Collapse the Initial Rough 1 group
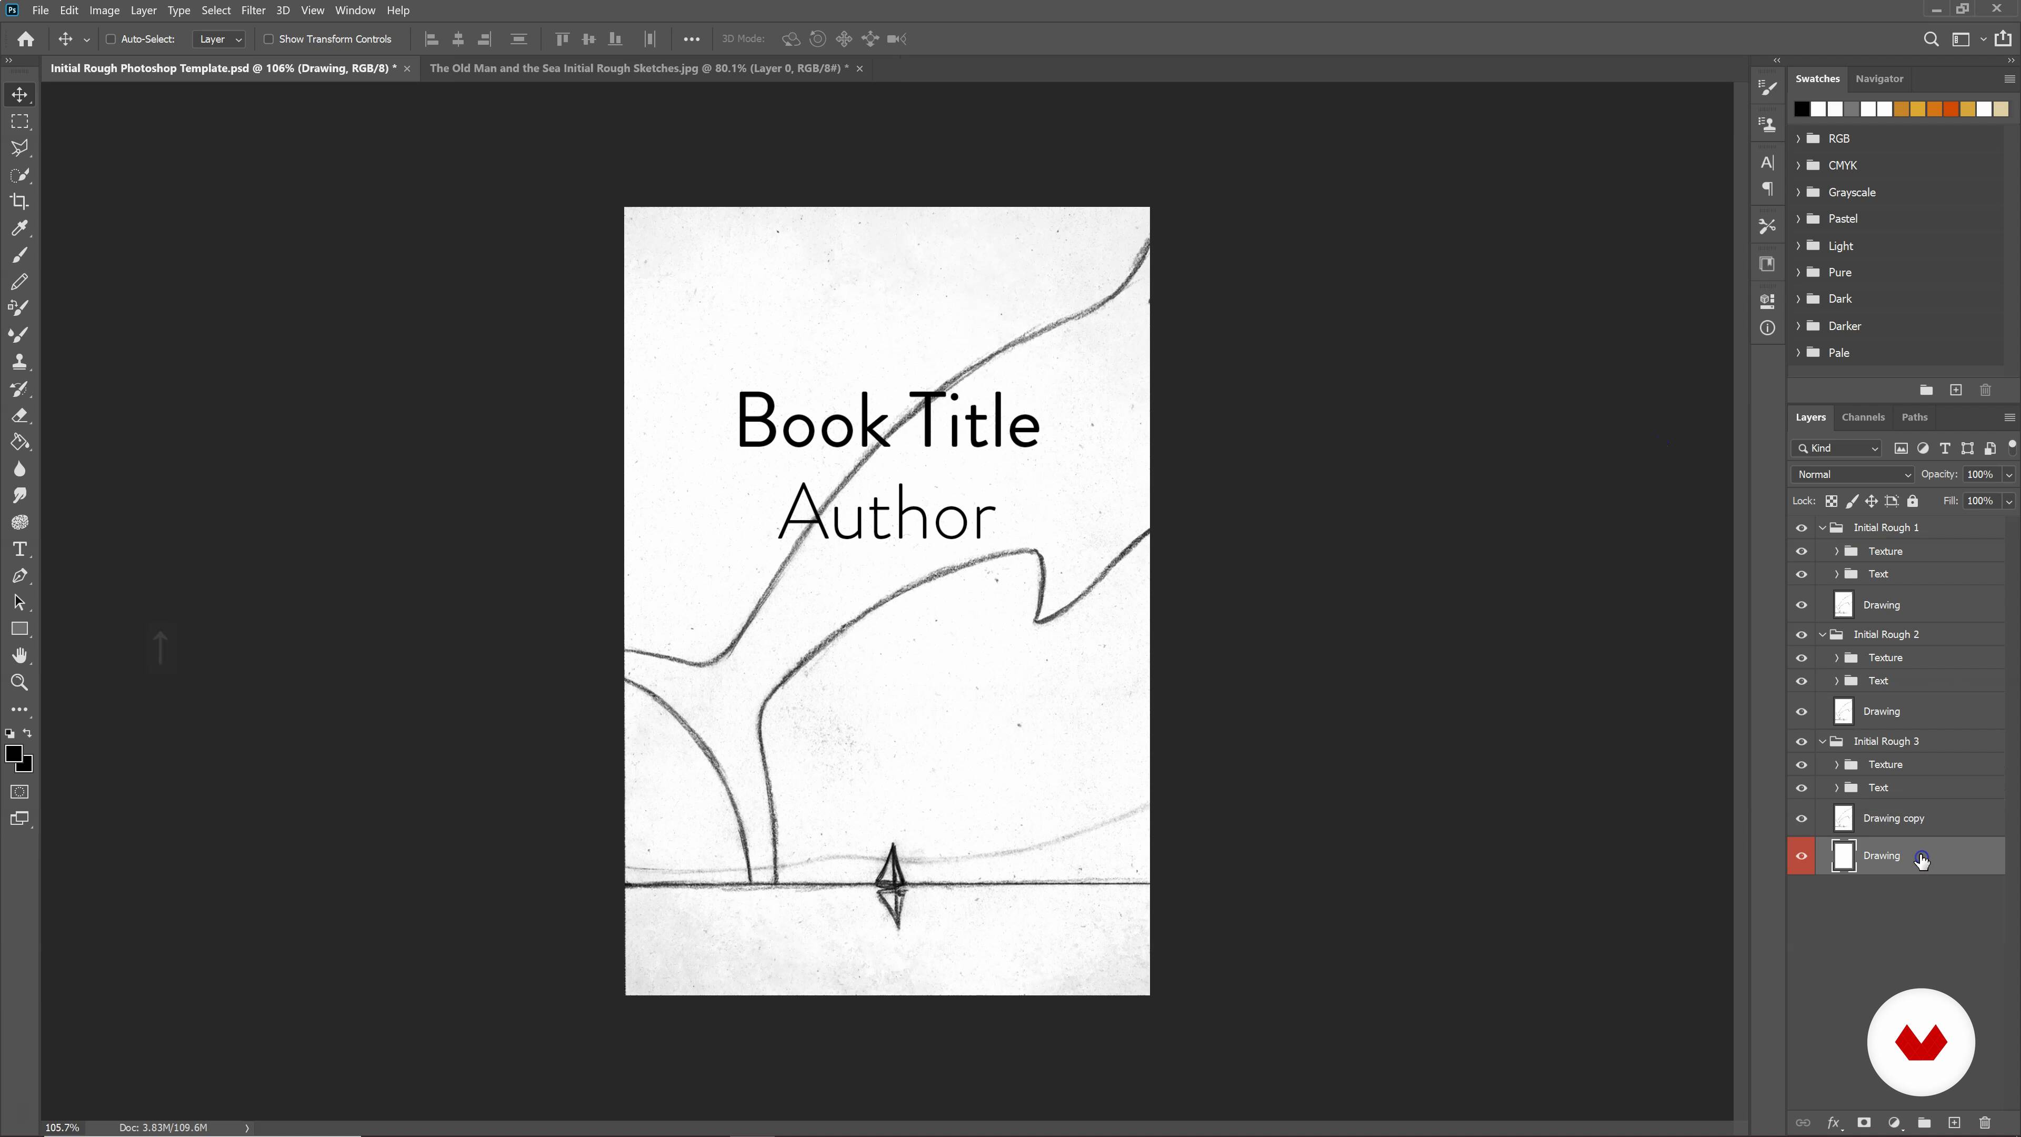The image size is (2021, 1137). (x=1823, y=528)
